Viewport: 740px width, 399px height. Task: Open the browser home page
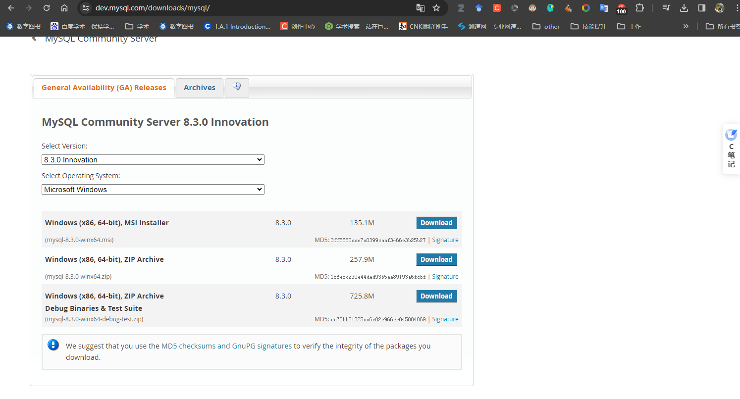click(x=64, y=8)
